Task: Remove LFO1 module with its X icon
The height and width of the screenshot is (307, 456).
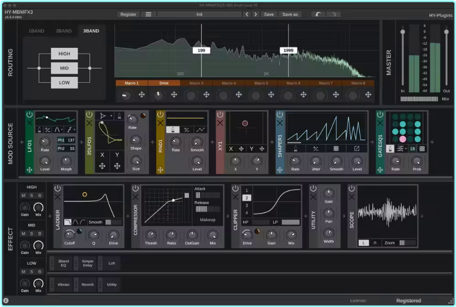Action: click(29, 123)
